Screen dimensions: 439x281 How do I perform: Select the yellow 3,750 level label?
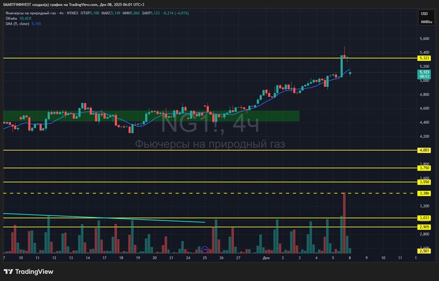(x=425, y=168)
